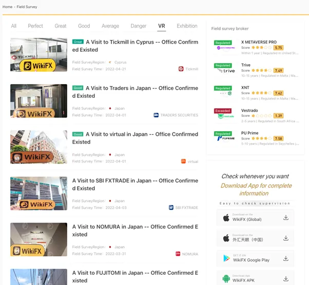Open the Trive broker listing
This screenshot has width=309, height=285.
tap(256, 70)
